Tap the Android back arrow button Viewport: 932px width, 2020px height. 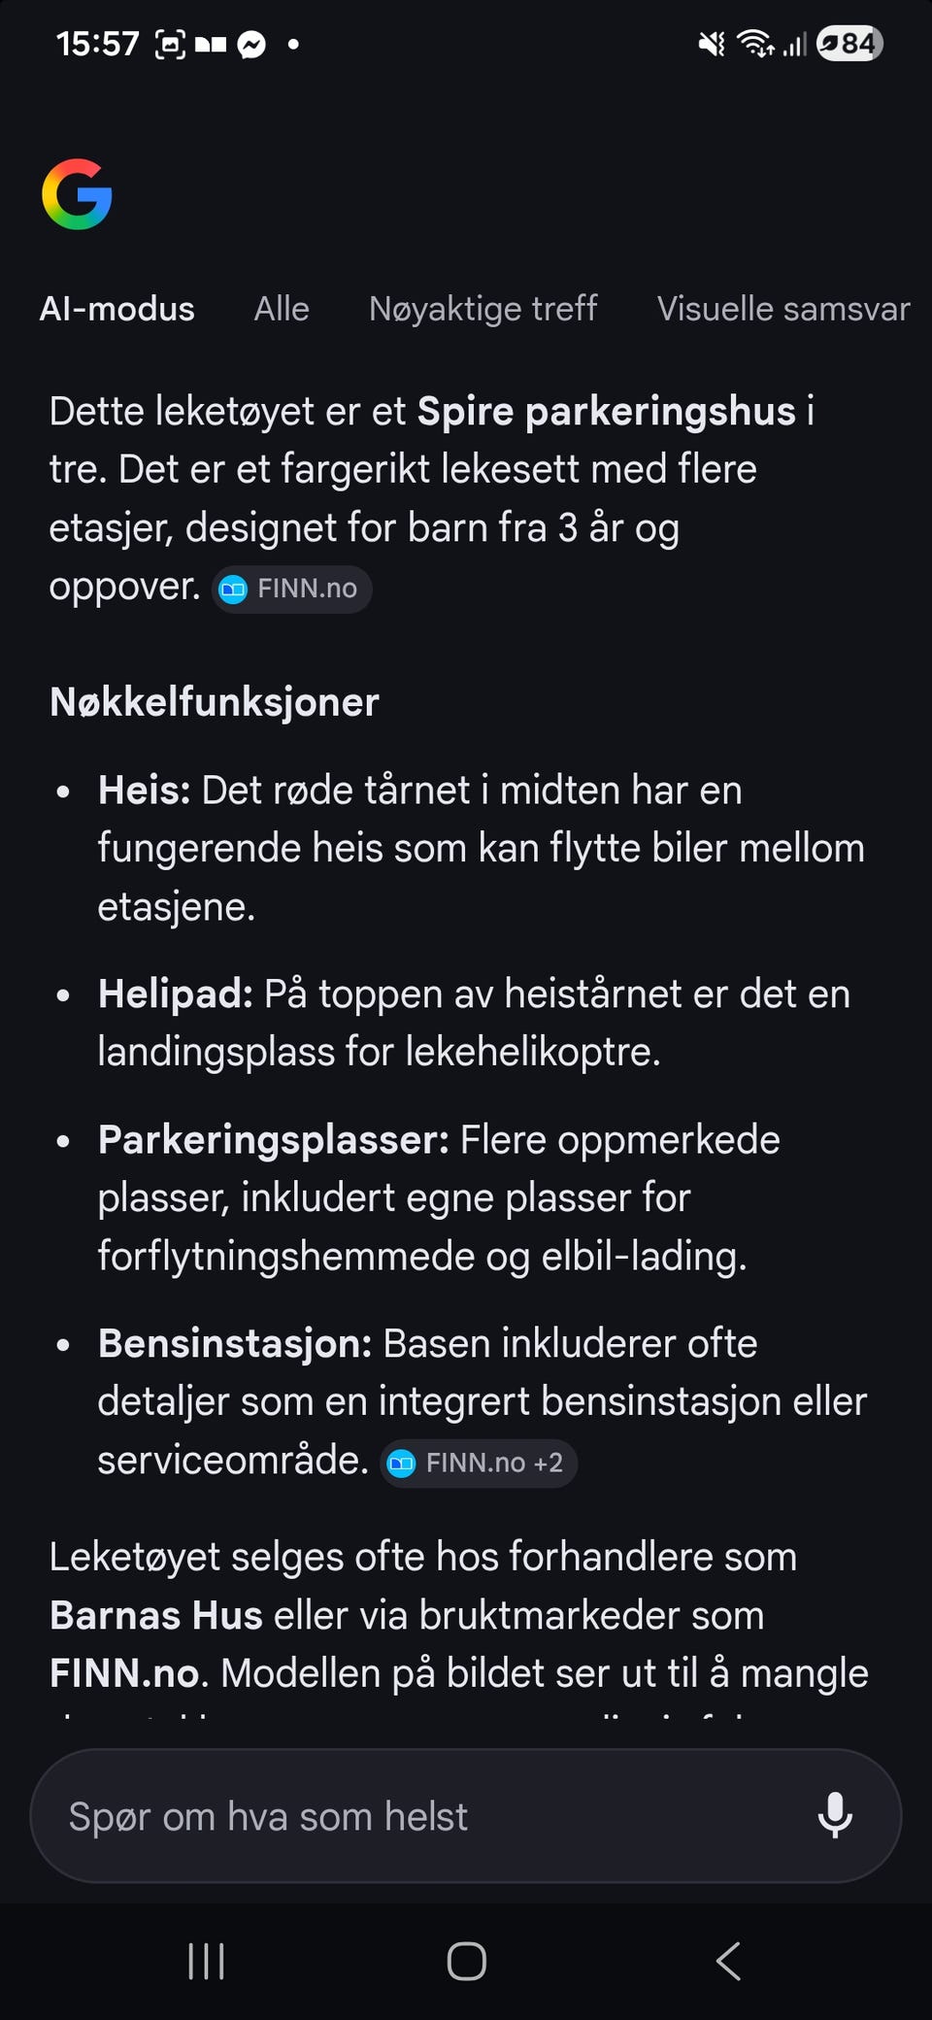(x=728, y=1961)
